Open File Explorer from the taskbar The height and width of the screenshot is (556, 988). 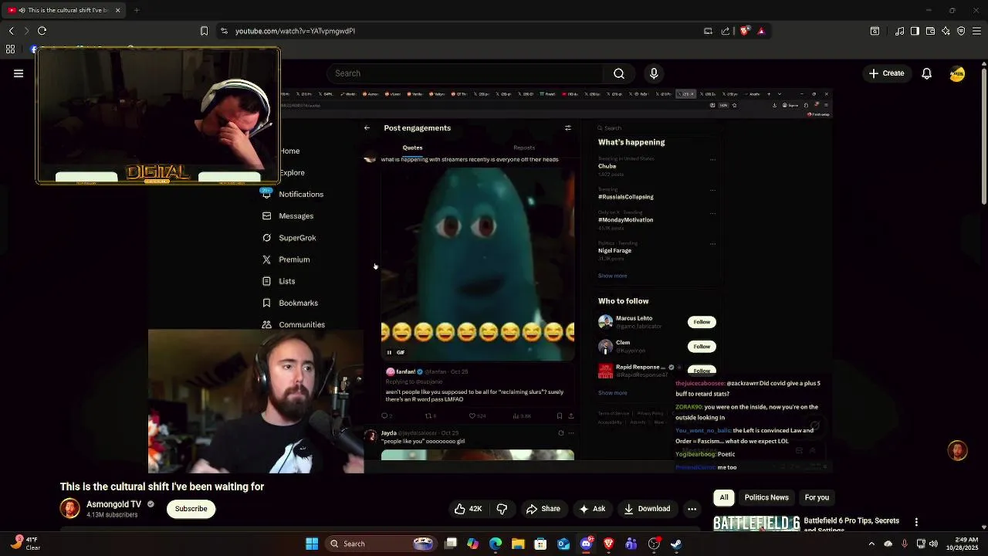[518, 544]
